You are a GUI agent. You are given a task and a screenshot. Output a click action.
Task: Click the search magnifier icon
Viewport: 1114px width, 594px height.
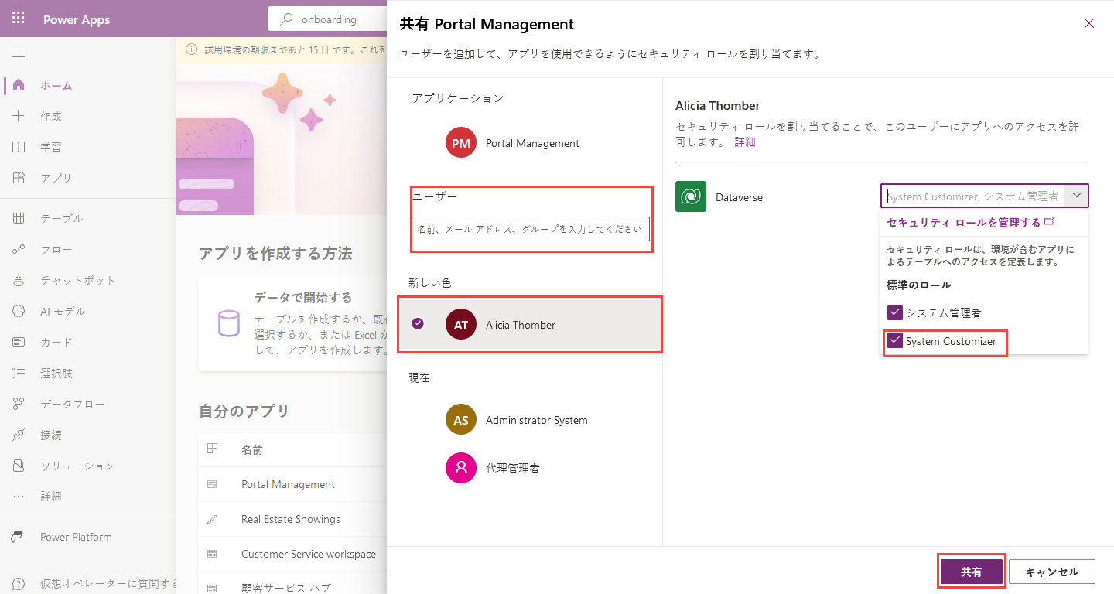[286, 19]
